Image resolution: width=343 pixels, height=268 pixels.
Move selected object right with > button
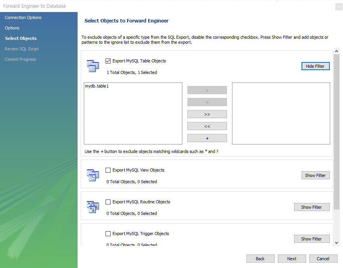207,90
